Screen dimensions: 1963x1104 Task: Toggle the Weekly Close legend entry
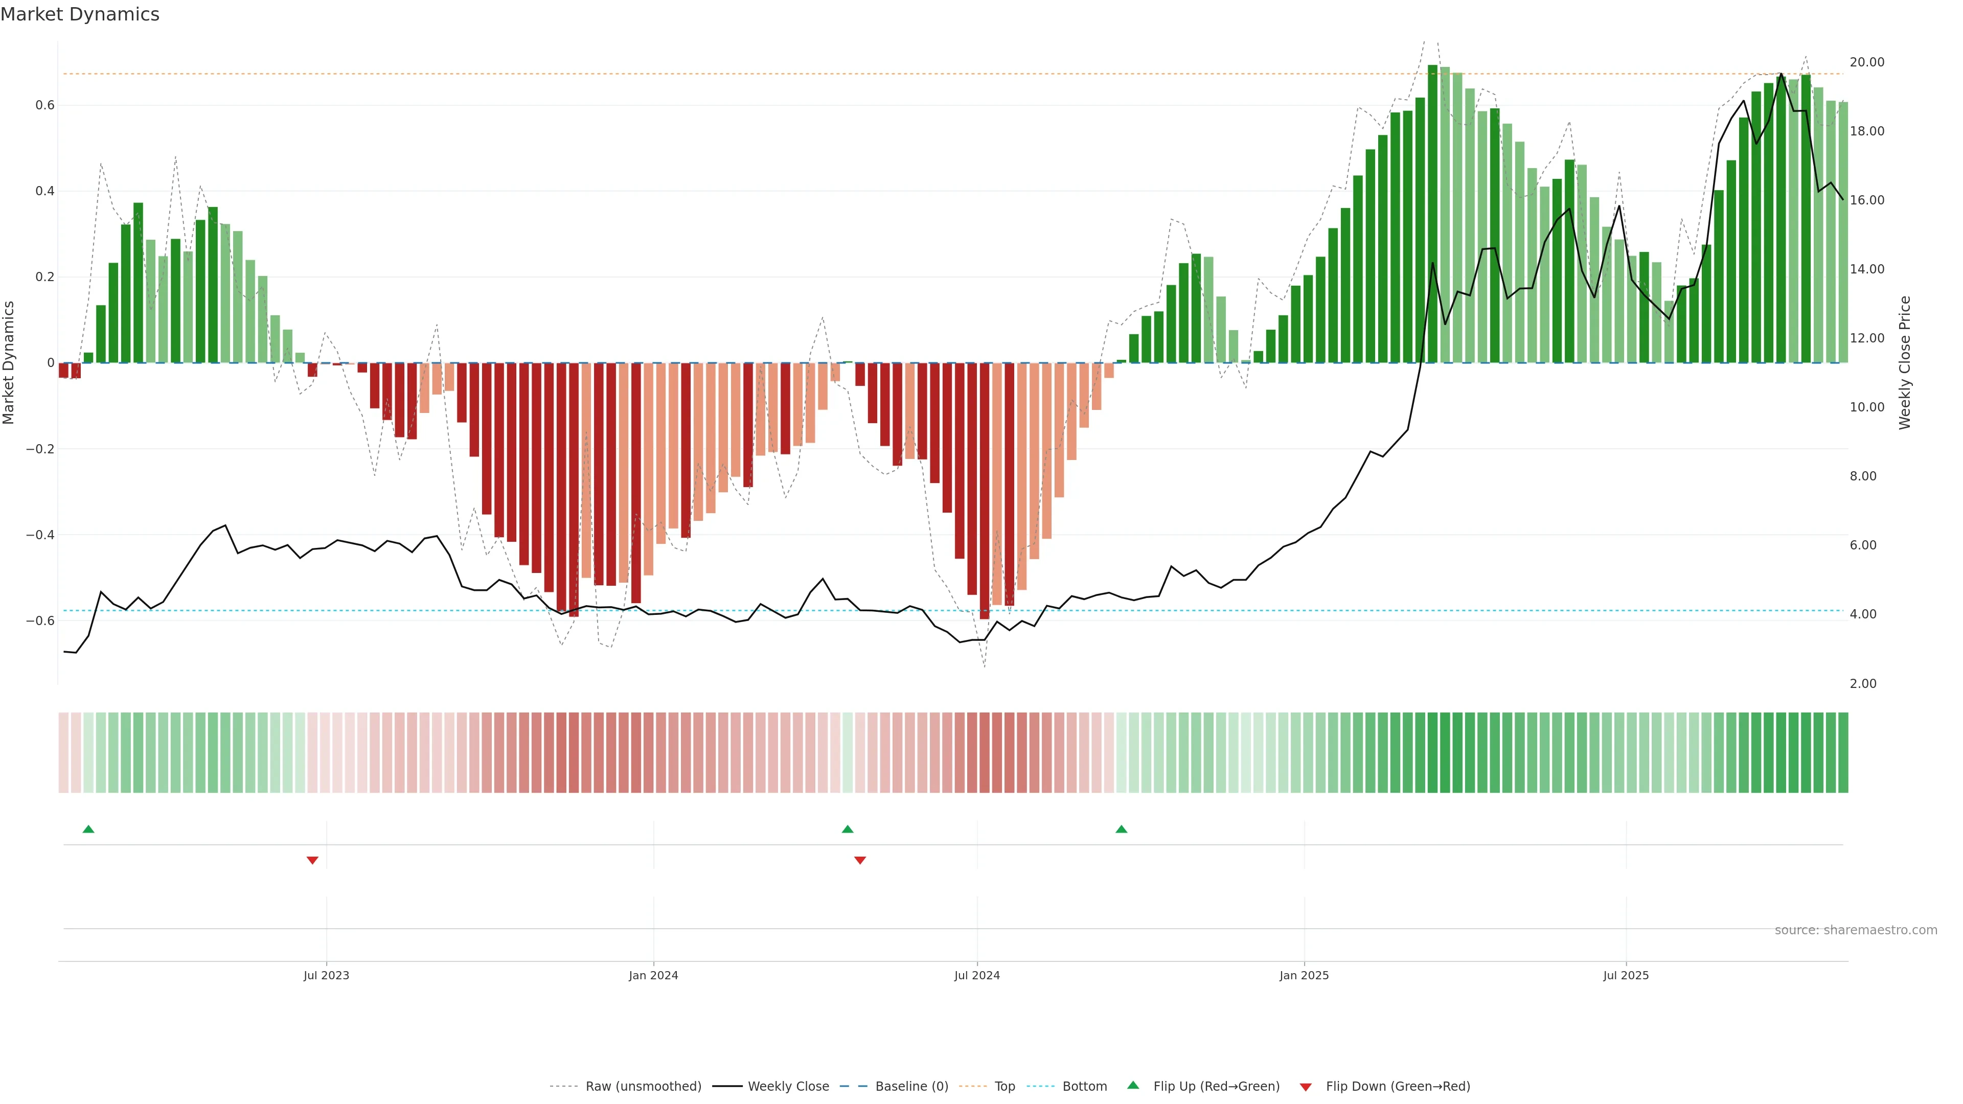(x=788, y=1087)
